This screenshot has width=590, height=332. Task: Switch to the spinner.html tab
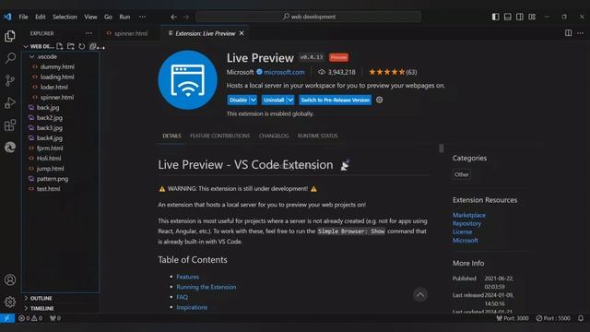(x=131, y=33)
